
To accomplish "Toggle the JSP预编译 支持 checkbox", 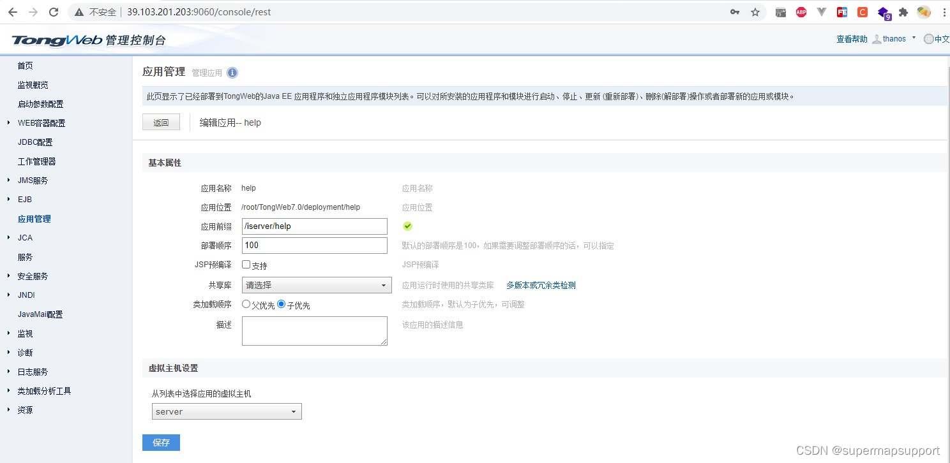I will click(246, 264).
